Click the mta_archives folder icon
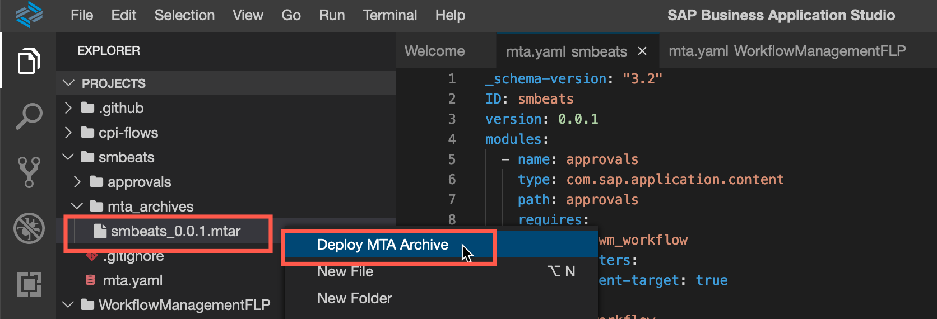937x319 pixels. [96, 206]
